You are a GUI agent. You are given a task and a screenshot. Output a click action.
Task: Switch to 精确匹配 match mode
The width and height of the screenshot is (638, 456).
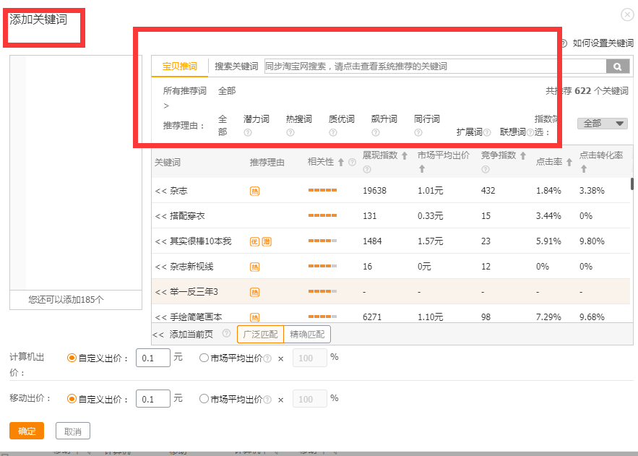click(x=307, y=334)
